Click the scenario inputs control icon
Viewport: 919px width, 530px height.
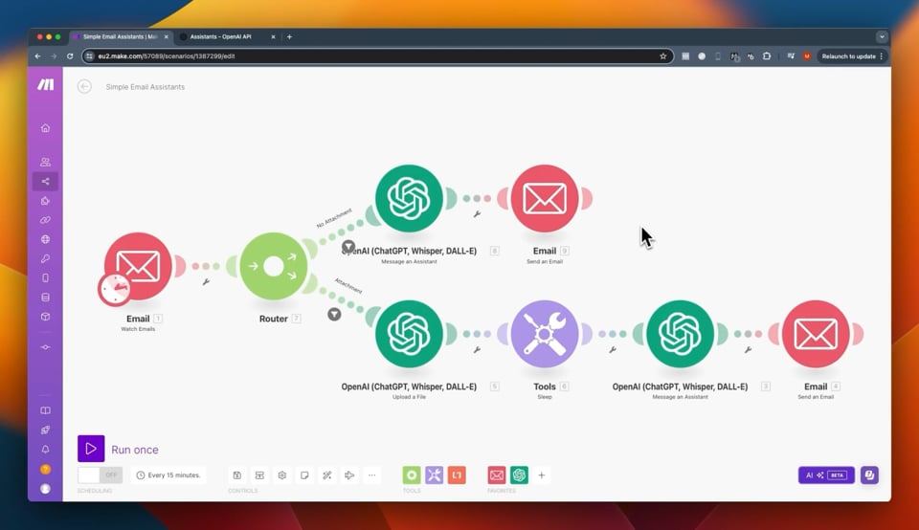click(x=259, y=475)
